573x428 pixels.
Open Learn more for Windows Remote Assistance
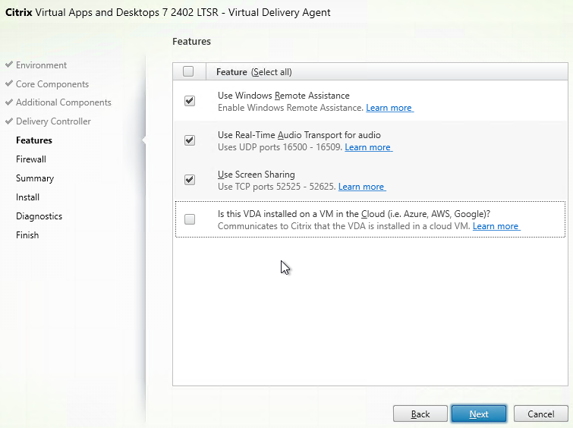pyautogui.click(x=389, y=108)
